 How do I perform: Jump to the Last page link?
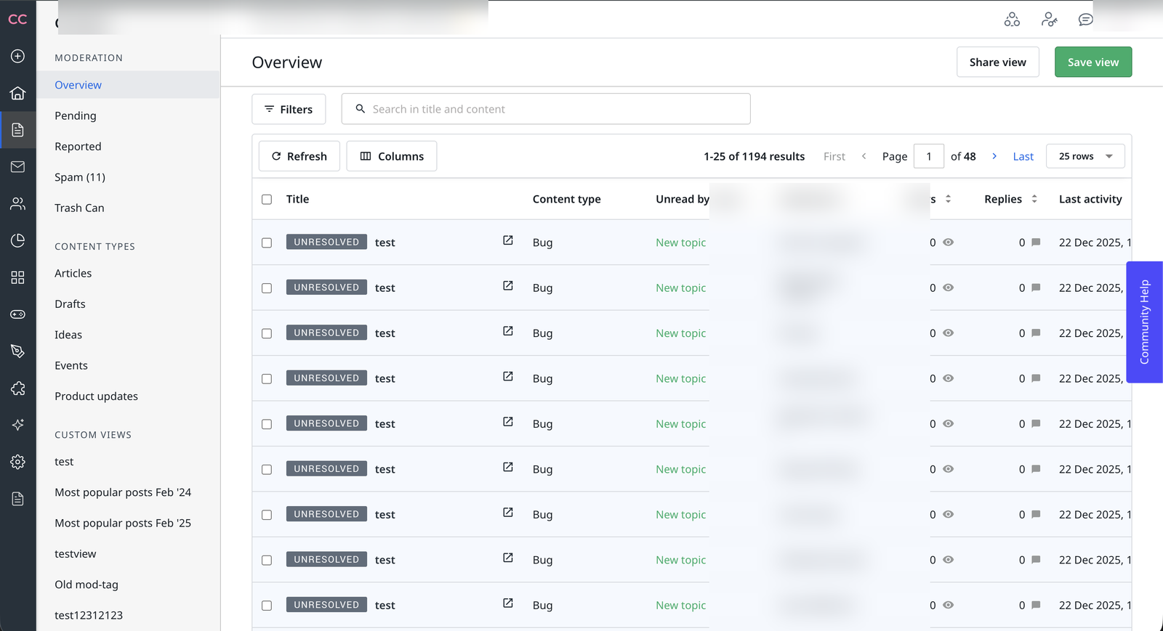click(1023, 156)
